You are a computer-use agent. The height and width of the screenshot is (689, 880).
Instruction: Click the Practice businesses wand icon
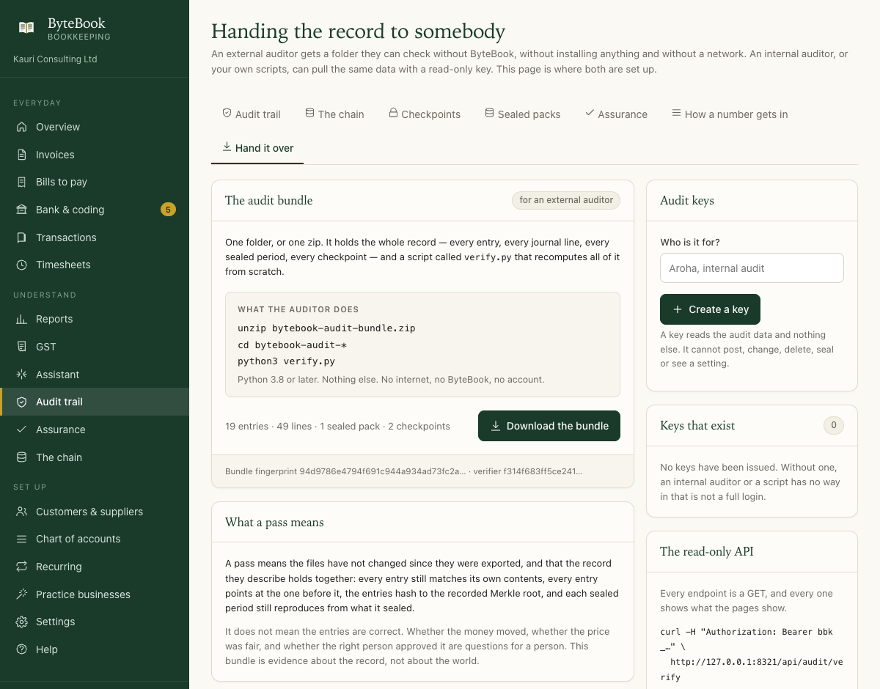[22, 594]
